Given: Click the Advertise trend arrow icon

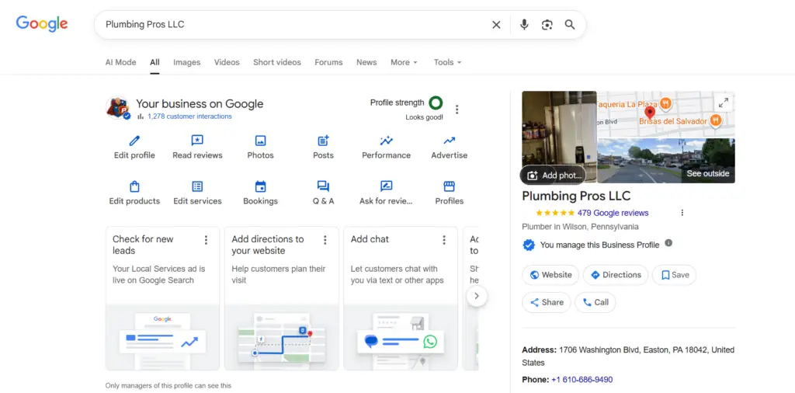Looking at the screenshot, I should tap(449, 141).
